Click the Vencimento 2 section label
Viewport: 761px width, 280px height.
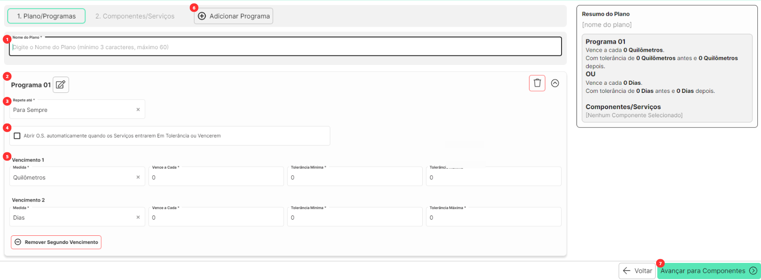click(x=28, y=200)
